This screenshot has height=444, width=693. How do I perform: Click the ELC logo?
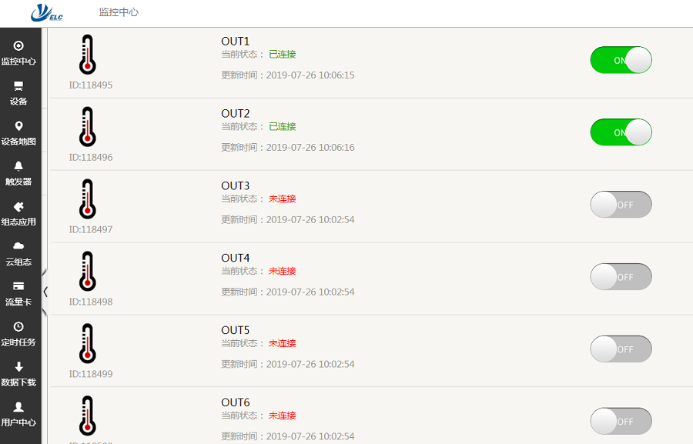pos(46,13)
